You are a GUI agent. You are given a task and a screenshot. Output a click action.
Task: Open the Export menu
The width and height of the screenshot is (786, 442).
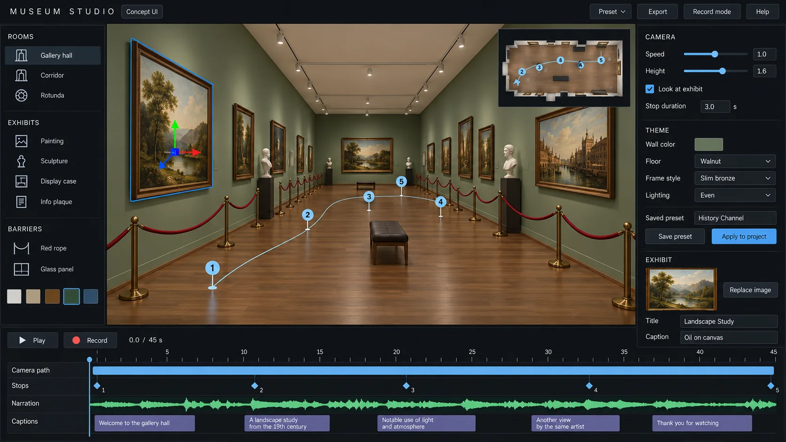657,12
